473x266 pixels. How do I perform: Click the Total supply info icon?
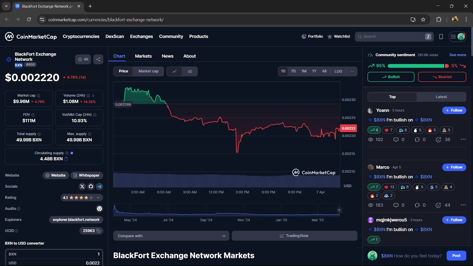coord(40,134)
